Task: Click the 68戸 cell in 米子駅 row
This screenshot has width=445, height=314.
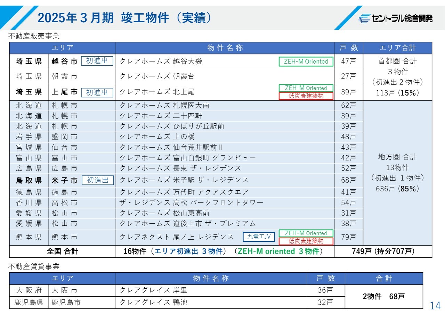Action: pos(349,180)
